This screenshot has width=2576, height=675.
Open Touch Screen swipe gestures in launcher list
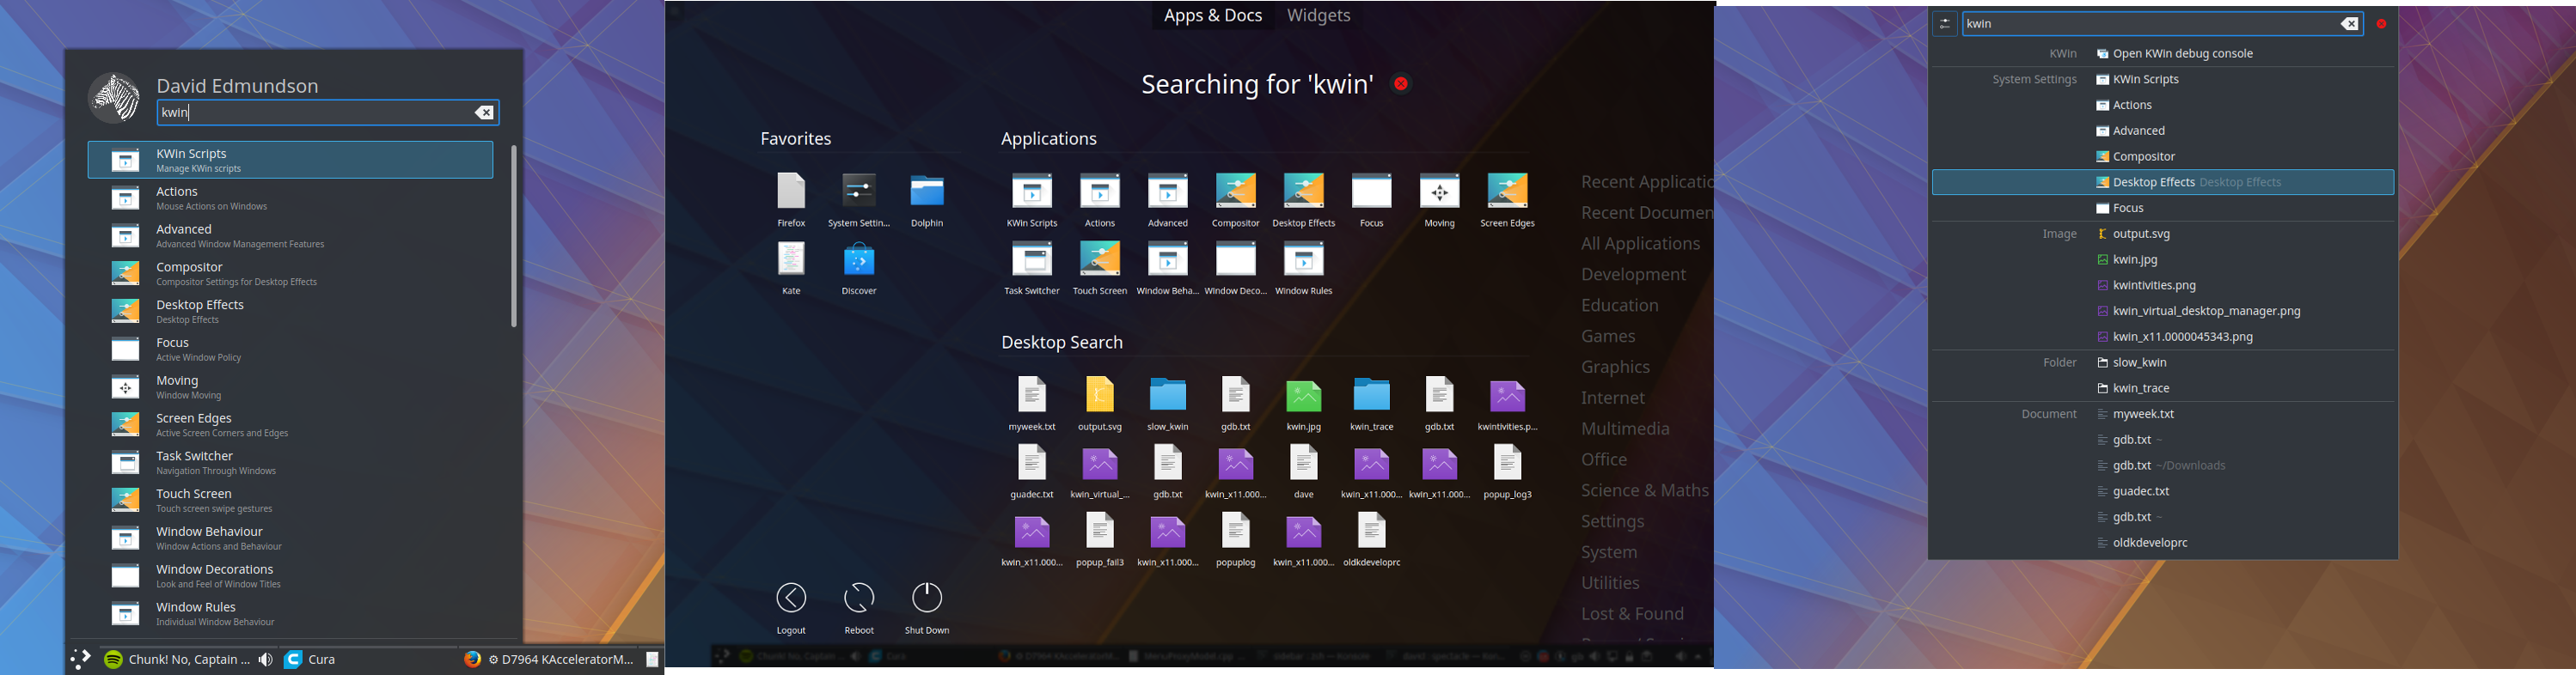(290, 501)
